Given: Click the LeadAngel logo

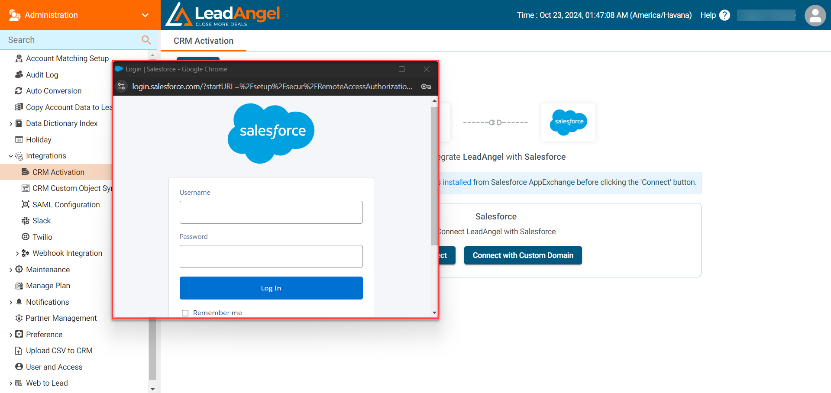Looking at the screenshot, I should coord(223,15).
